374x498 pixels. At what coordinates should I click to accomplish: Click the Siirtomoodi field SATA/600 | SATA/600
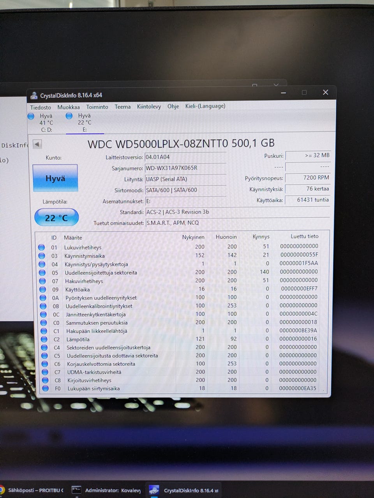(x=185, y=190)
